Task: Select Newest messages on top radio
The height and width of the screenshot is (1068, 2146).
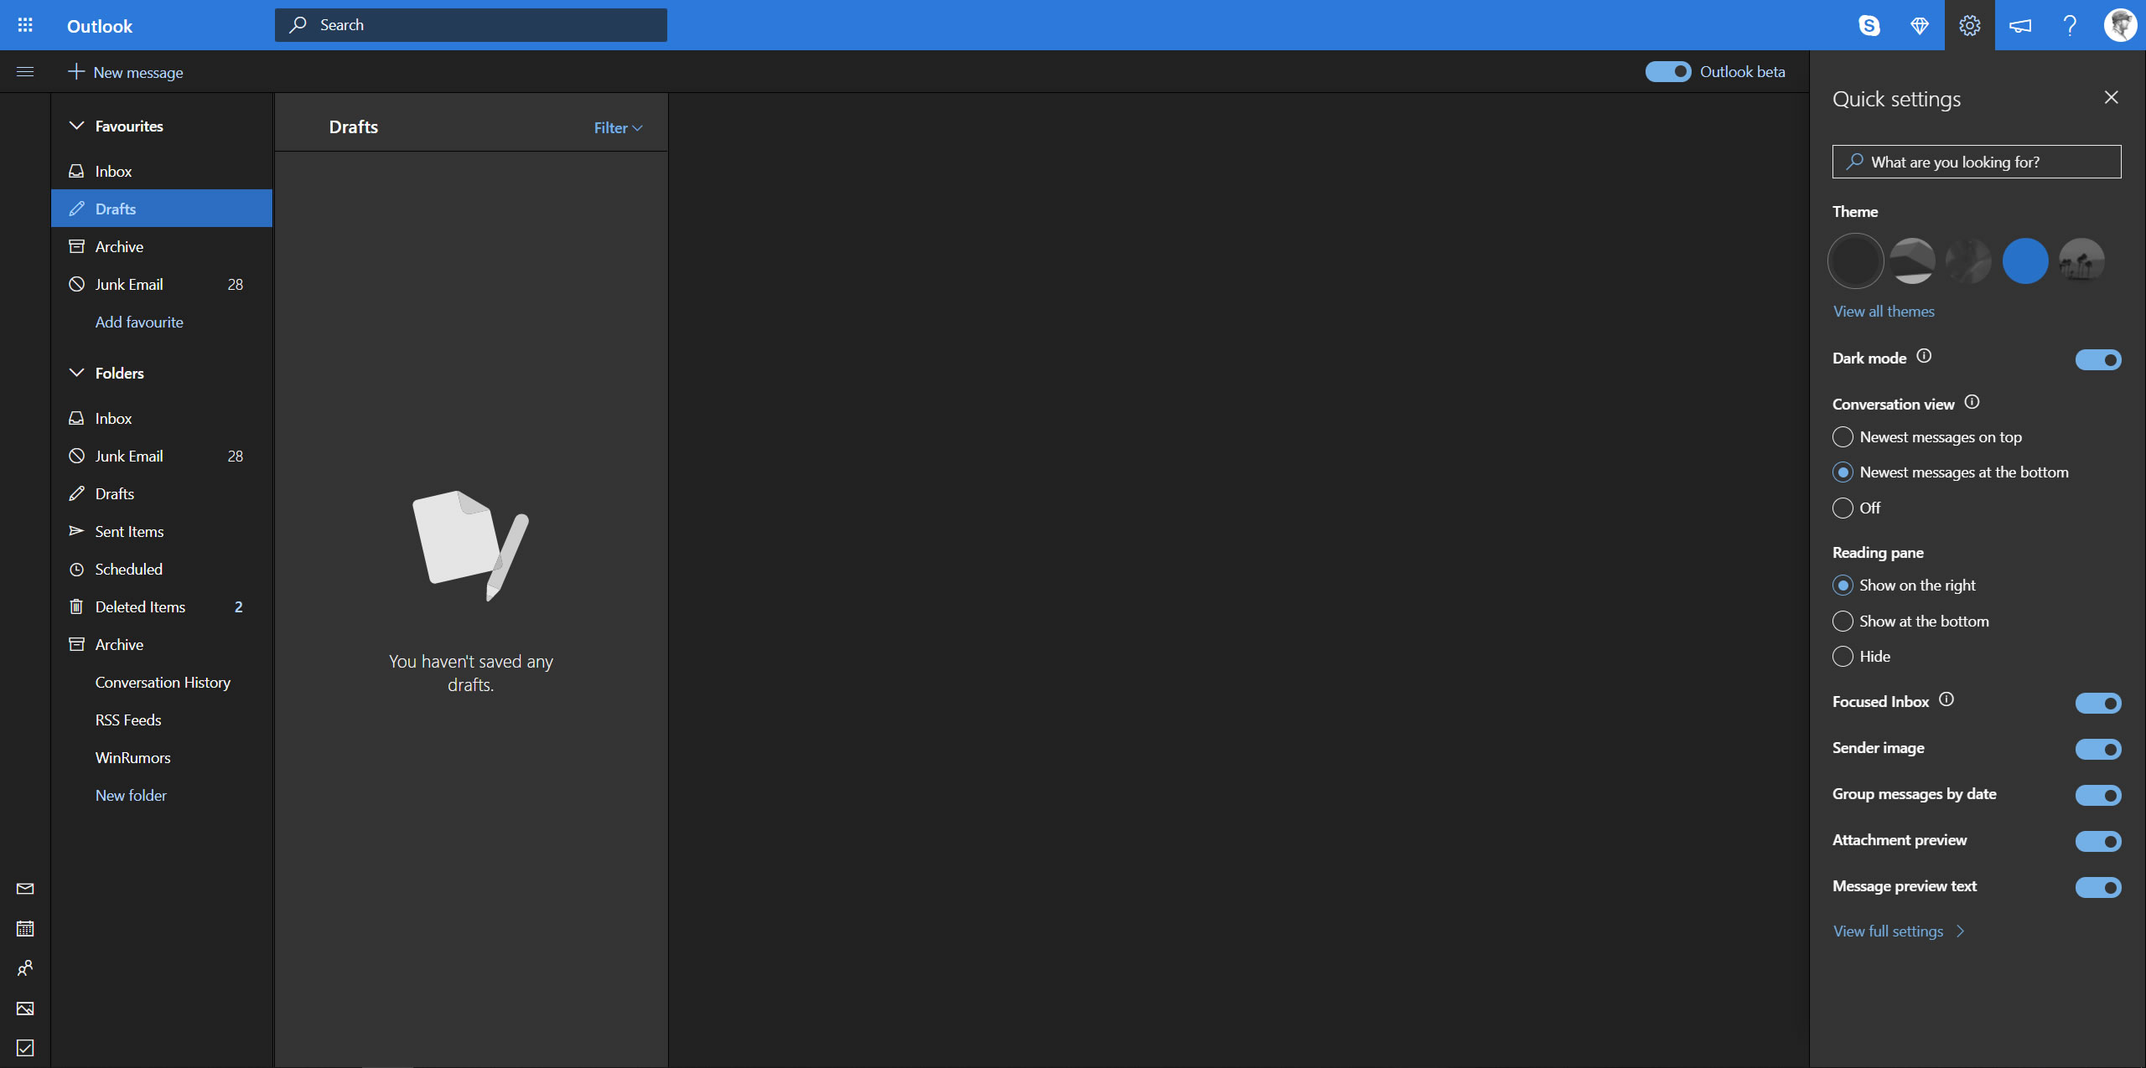Action: [1843, 436]
